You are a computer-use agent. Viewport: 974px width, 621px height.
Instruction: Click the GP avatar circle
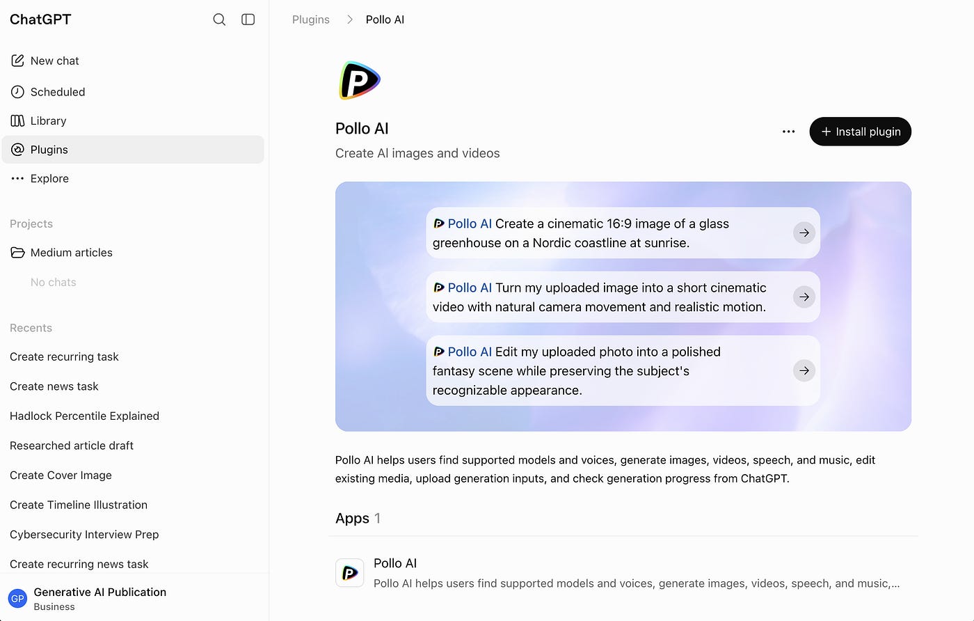coord(17,599)
